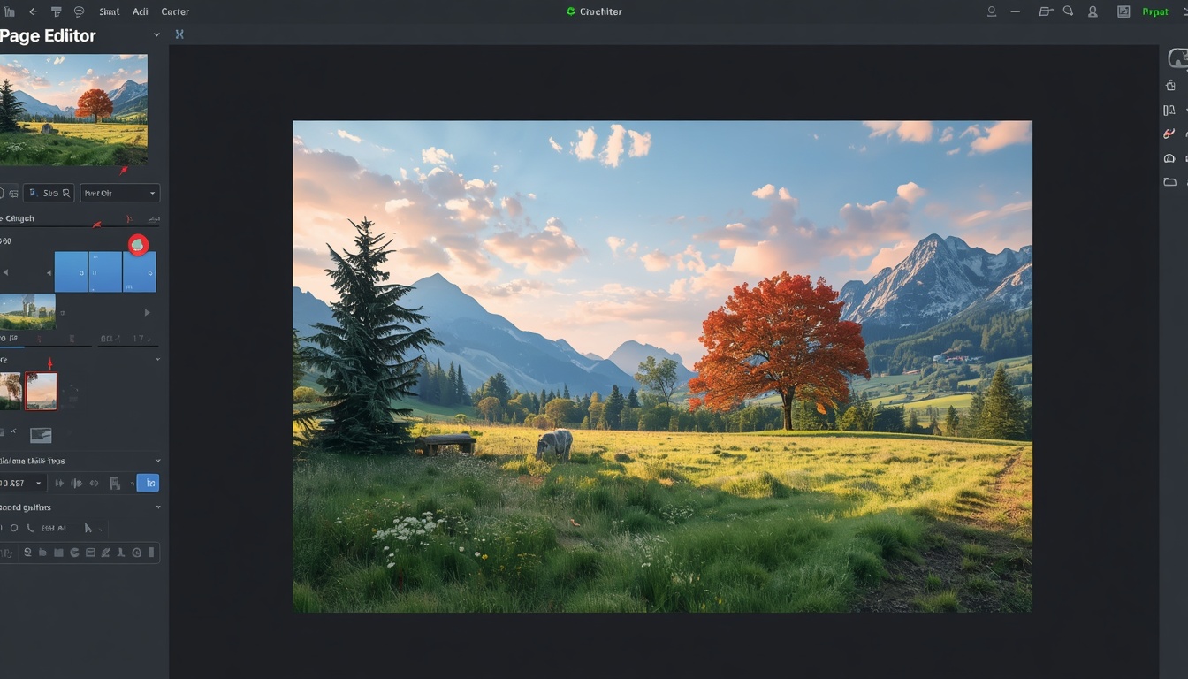
Task: Open the folder icon in right sidebar
Action: click(1169, 182)
